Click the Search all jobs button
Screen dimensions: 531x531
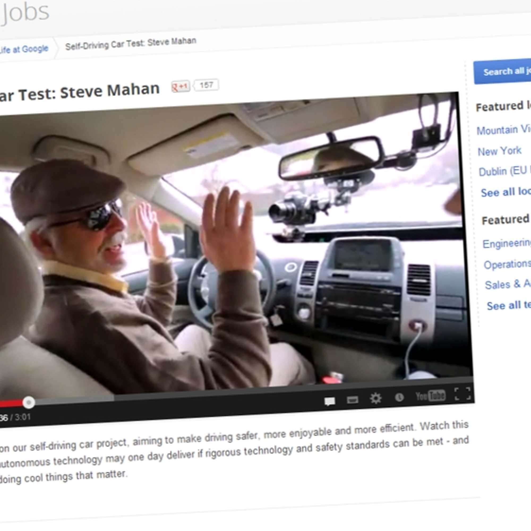pos(502,71)
